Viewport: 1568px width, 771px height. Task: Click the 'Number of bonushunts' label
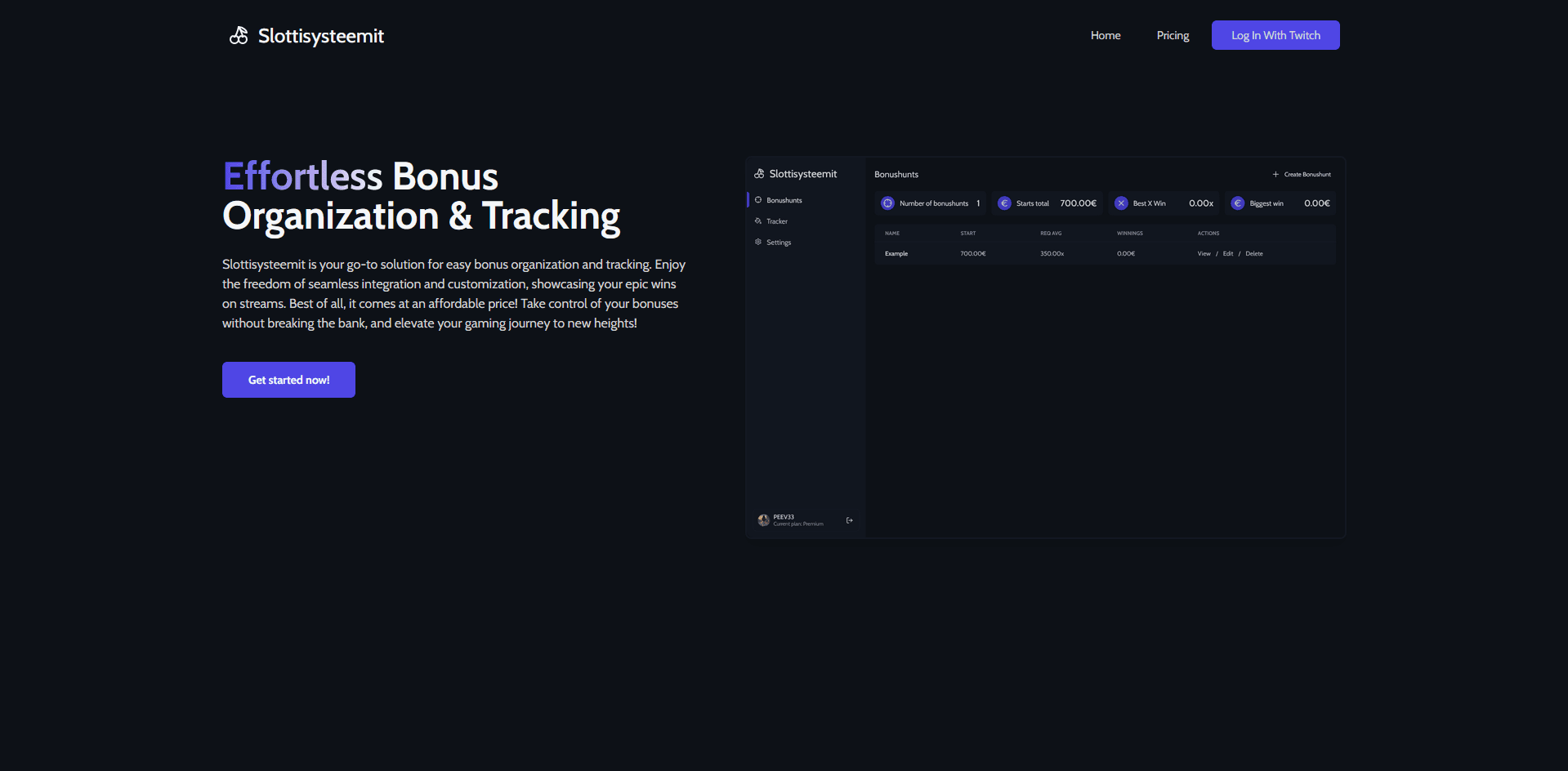(x=934, y=203)
